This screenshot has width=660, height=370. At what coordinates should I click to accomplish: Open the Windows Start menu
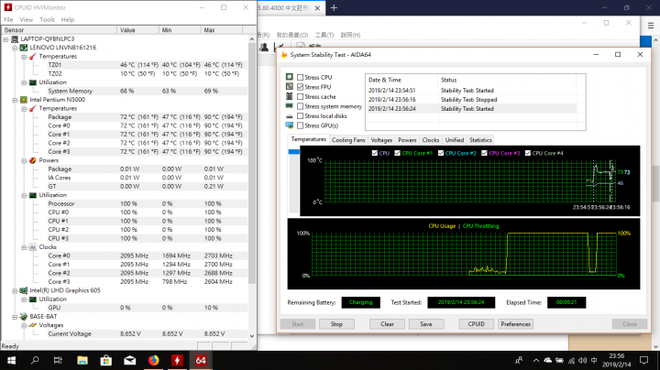[11, 360]
